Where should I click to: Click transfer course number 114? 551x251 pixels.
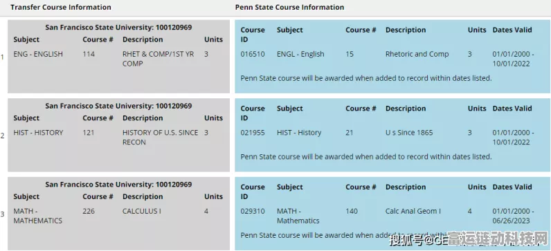[x=89, y=54]
